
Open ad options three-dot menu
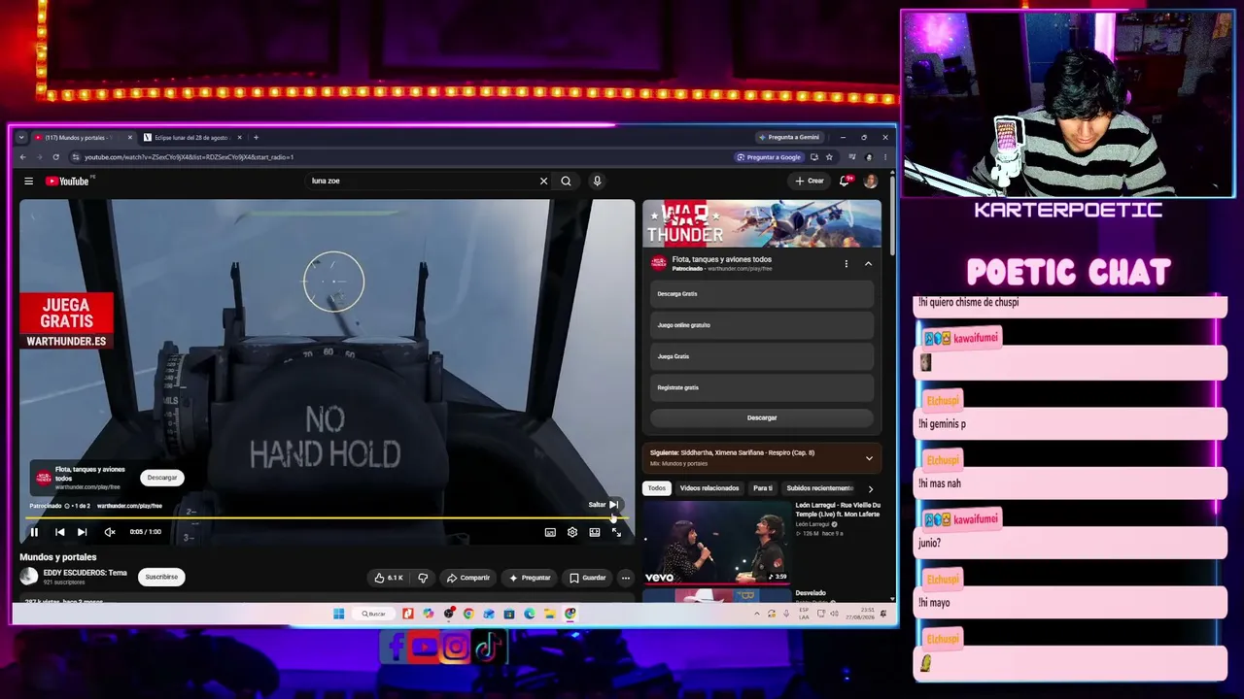(846, 264)
